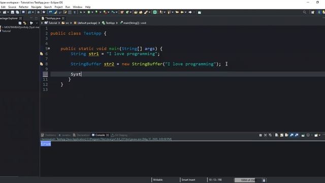
Task: Click the New Java Class icon
Action: tap(127, 12)
